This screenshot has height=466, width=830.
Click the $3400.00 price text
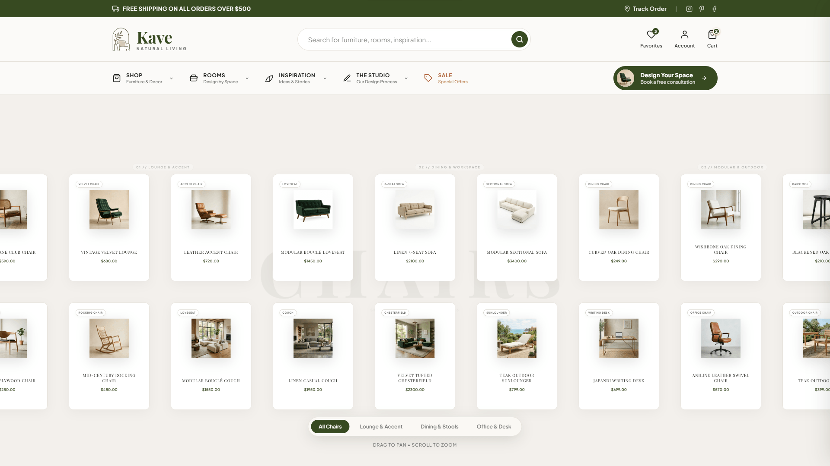click(x=517, y=261)
